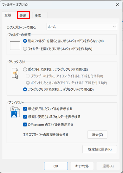Click the キャンセル button
The width and height of the screenshot is (123, 173).
[x=82, y=166]
